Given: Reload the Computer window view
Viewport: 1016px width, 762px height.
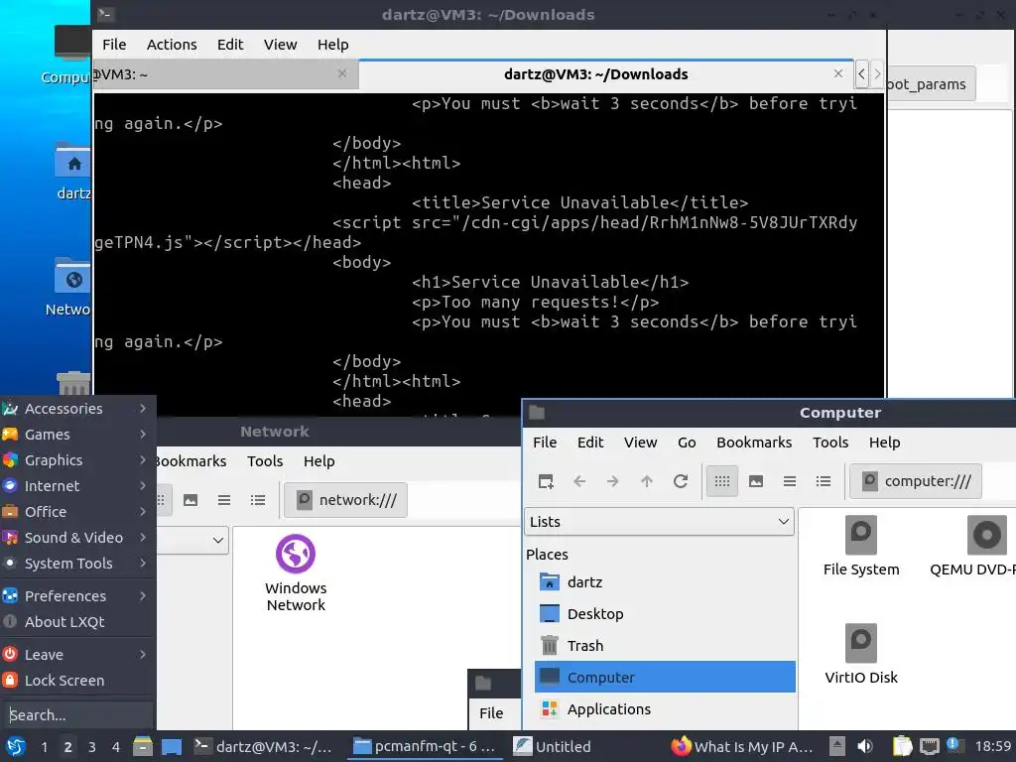Looking at the screenshot, I should click(681, 481).
